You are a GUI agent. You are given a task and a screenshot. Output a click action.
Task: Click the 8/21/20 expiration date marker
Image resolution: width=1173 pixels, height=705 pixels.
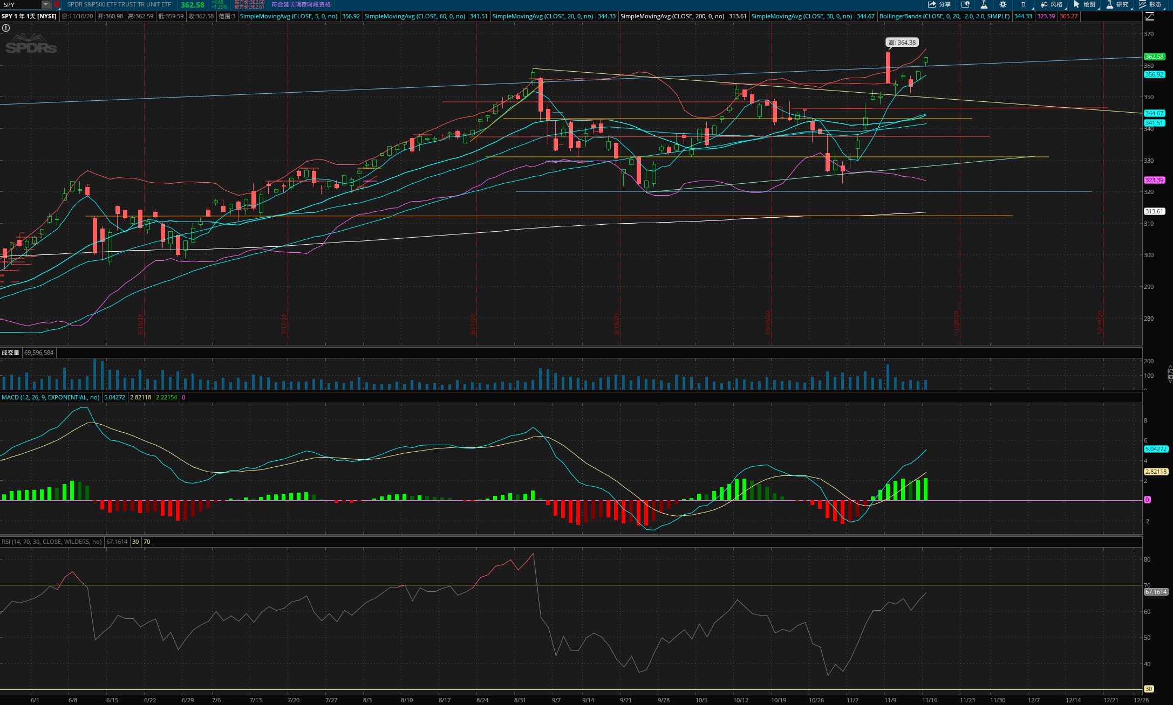[x=473, y=324]
